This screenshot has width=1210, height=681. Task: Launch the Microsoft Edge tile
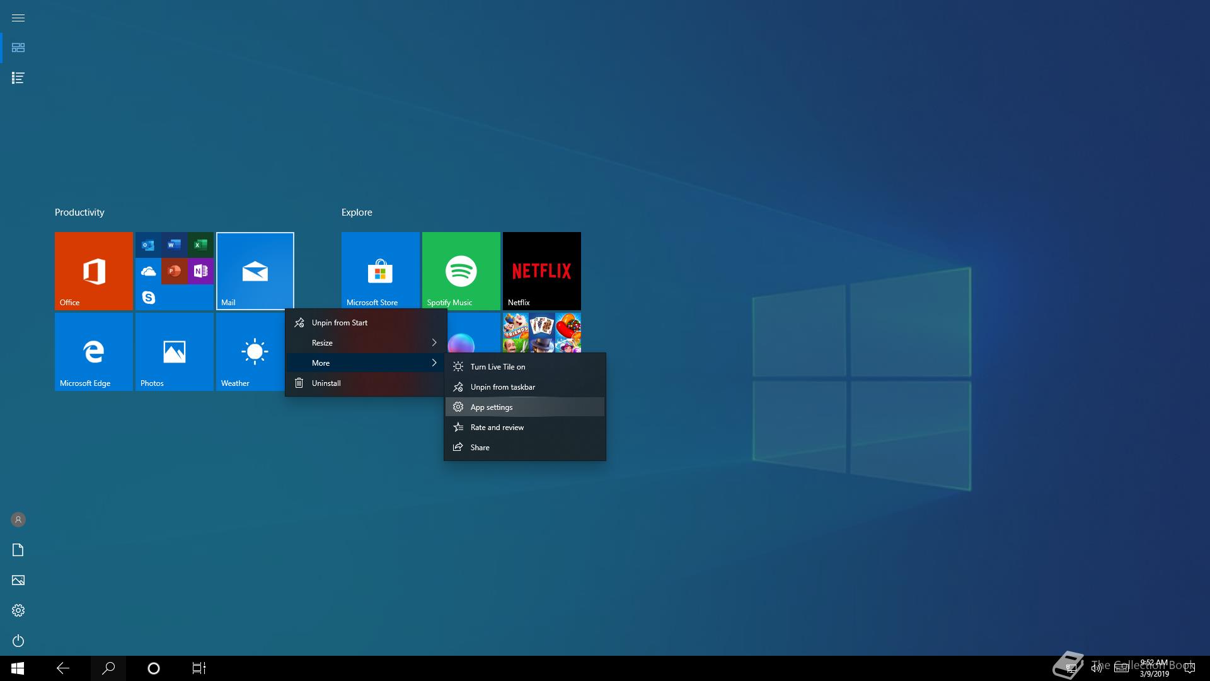coord(94,352)
